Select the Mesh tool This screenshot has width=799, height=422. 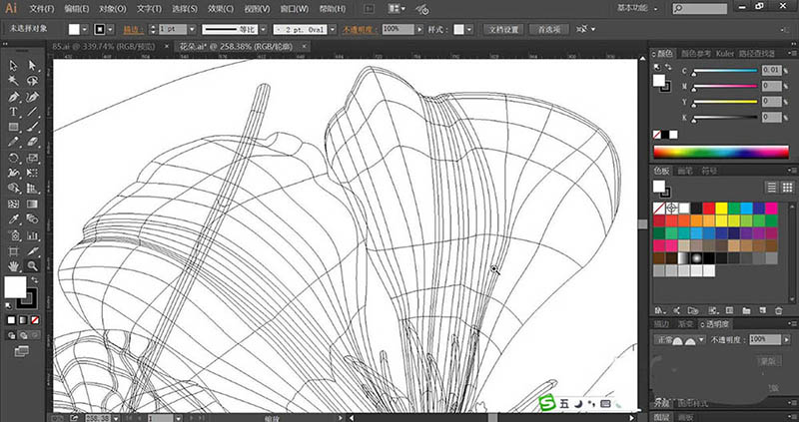tap(13, 205)
